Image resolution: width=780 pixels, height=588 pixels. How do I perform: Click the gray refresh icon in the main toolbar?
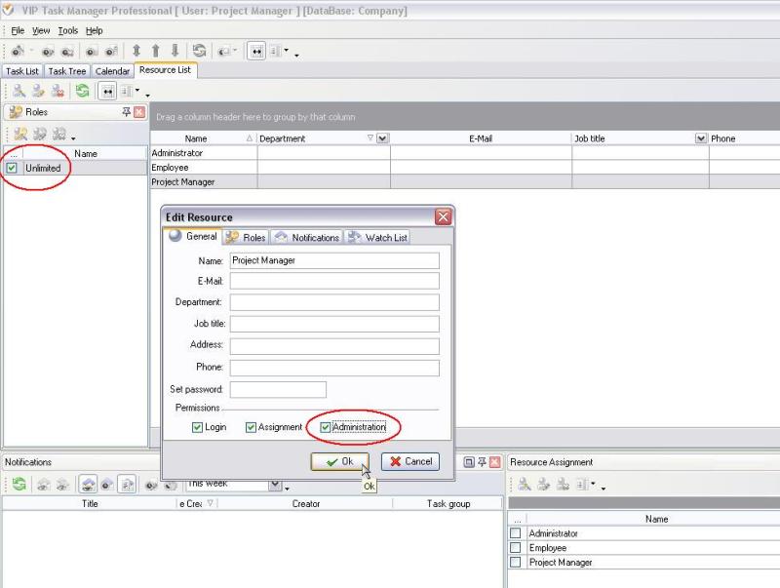(199, 51)
